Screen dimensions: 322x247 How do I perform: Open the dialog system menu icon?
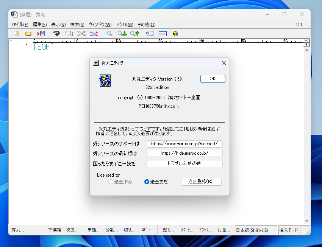96,63
